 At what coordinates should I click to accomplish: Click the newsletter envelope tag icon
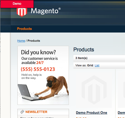(22, 112)
